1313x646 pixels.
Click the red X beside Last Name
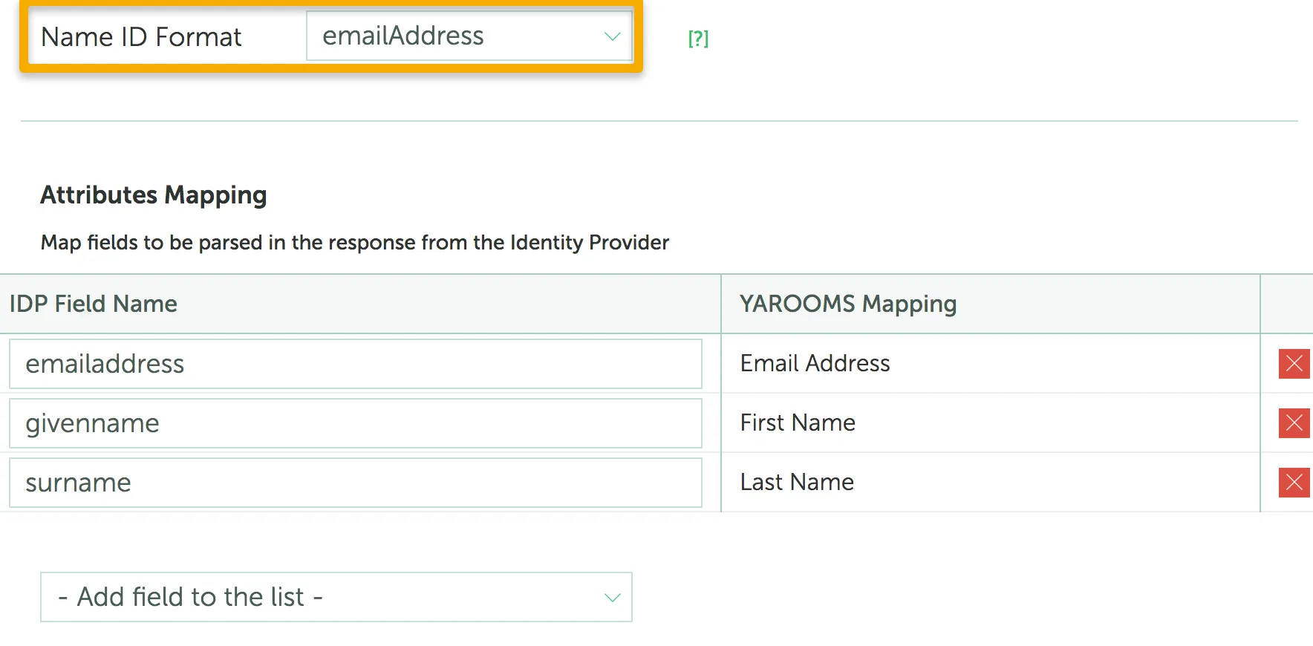1294,483
